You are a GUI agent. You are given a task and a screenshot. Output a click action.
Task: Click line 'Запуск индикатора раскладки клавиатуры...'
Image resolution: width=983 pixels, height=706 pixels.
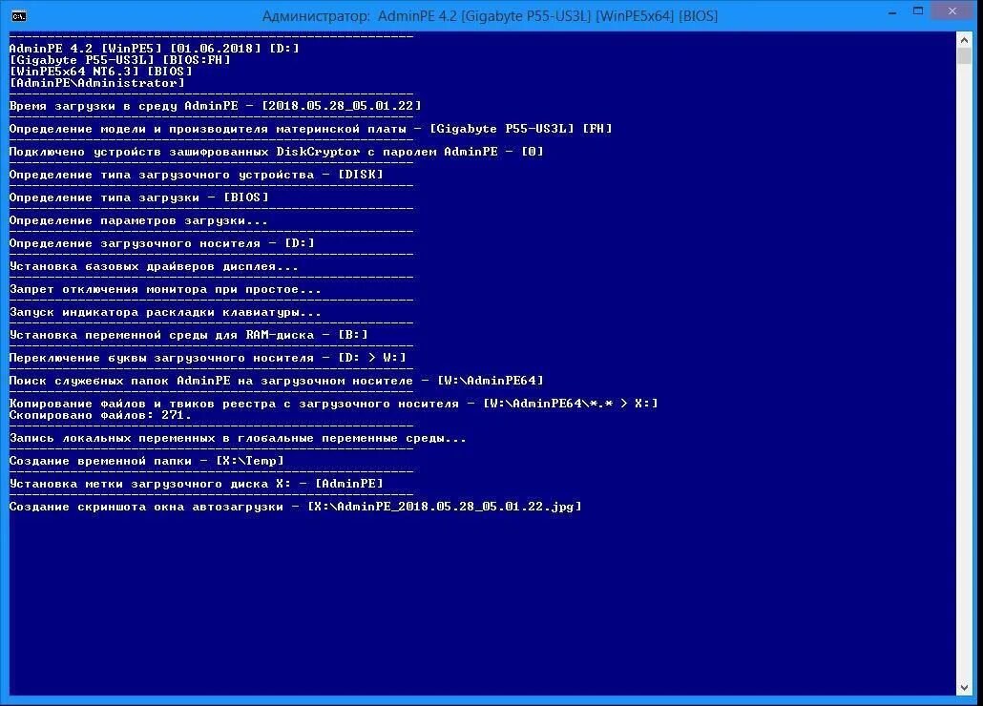165,312
